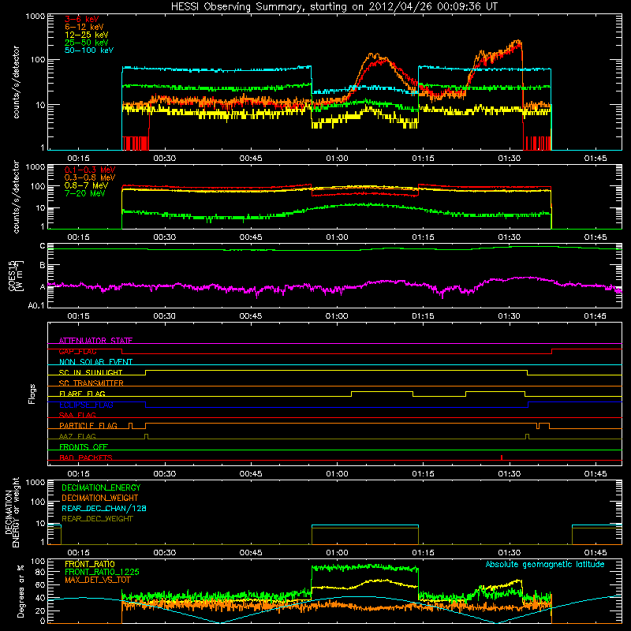This screenshot has width=631, height=631.
Task: Click the REAR_DEC_CHAN/128 legend label
Action: [104, 508]
